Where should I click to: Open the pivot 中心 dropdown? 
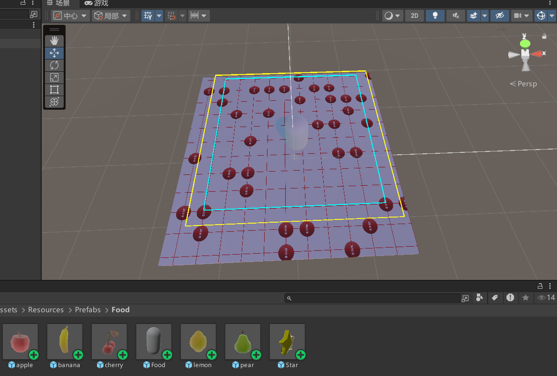[x=71, y=15]
